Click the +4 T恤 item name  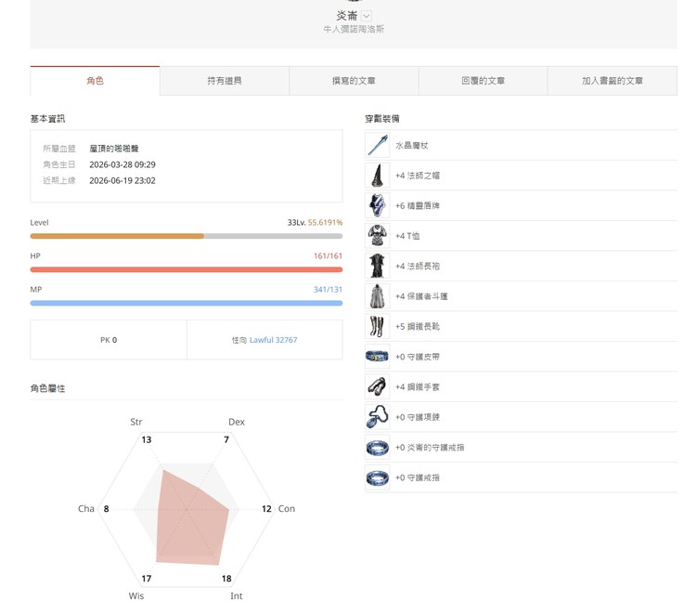(407, 236)
